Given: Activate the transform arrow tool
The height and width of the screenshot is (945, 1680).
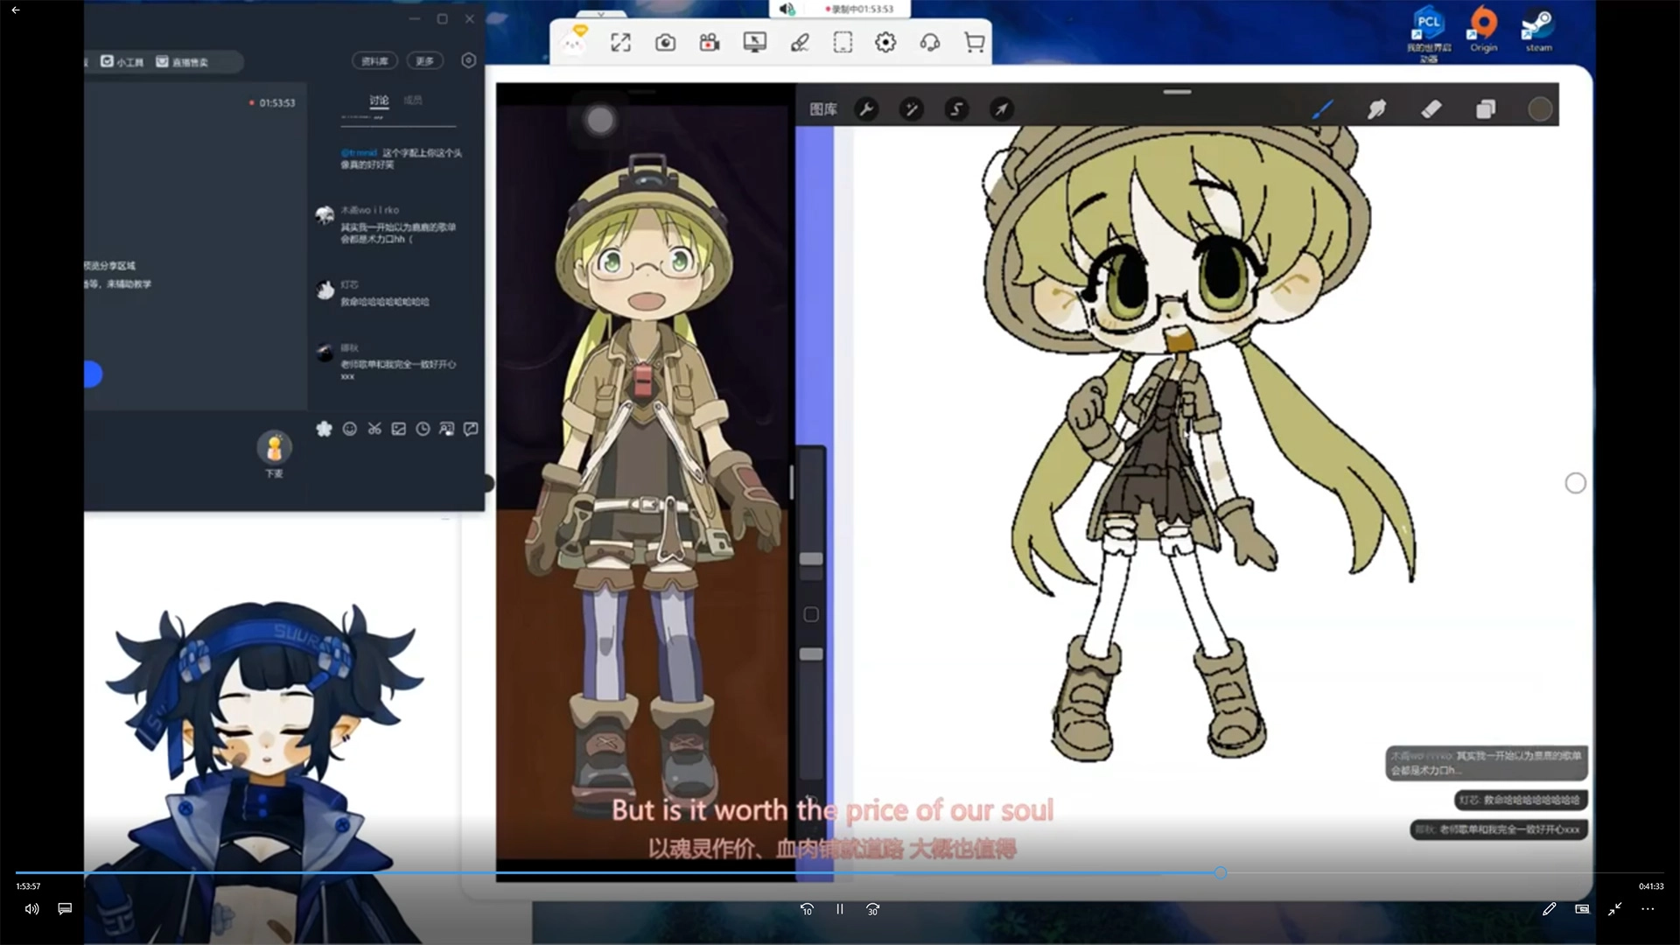Looking at the screenshot, I should click(1001, 109).
